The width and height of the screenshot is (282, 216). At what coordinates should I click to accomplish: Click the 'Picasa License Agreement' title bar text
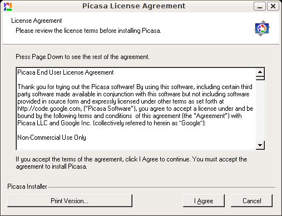[x=133, y=6]
